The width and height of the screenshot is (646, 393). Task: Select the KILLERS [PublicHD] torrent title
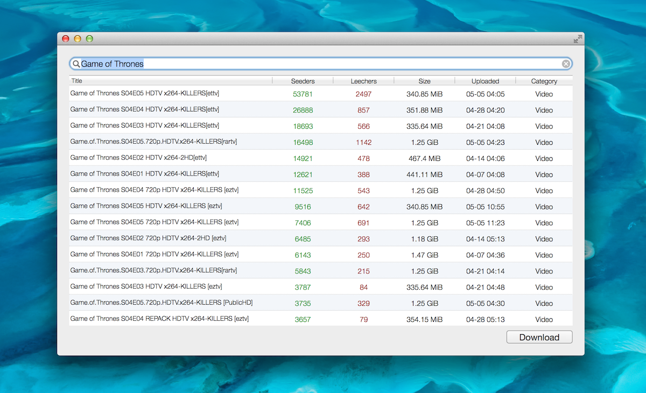click(161, 303)
